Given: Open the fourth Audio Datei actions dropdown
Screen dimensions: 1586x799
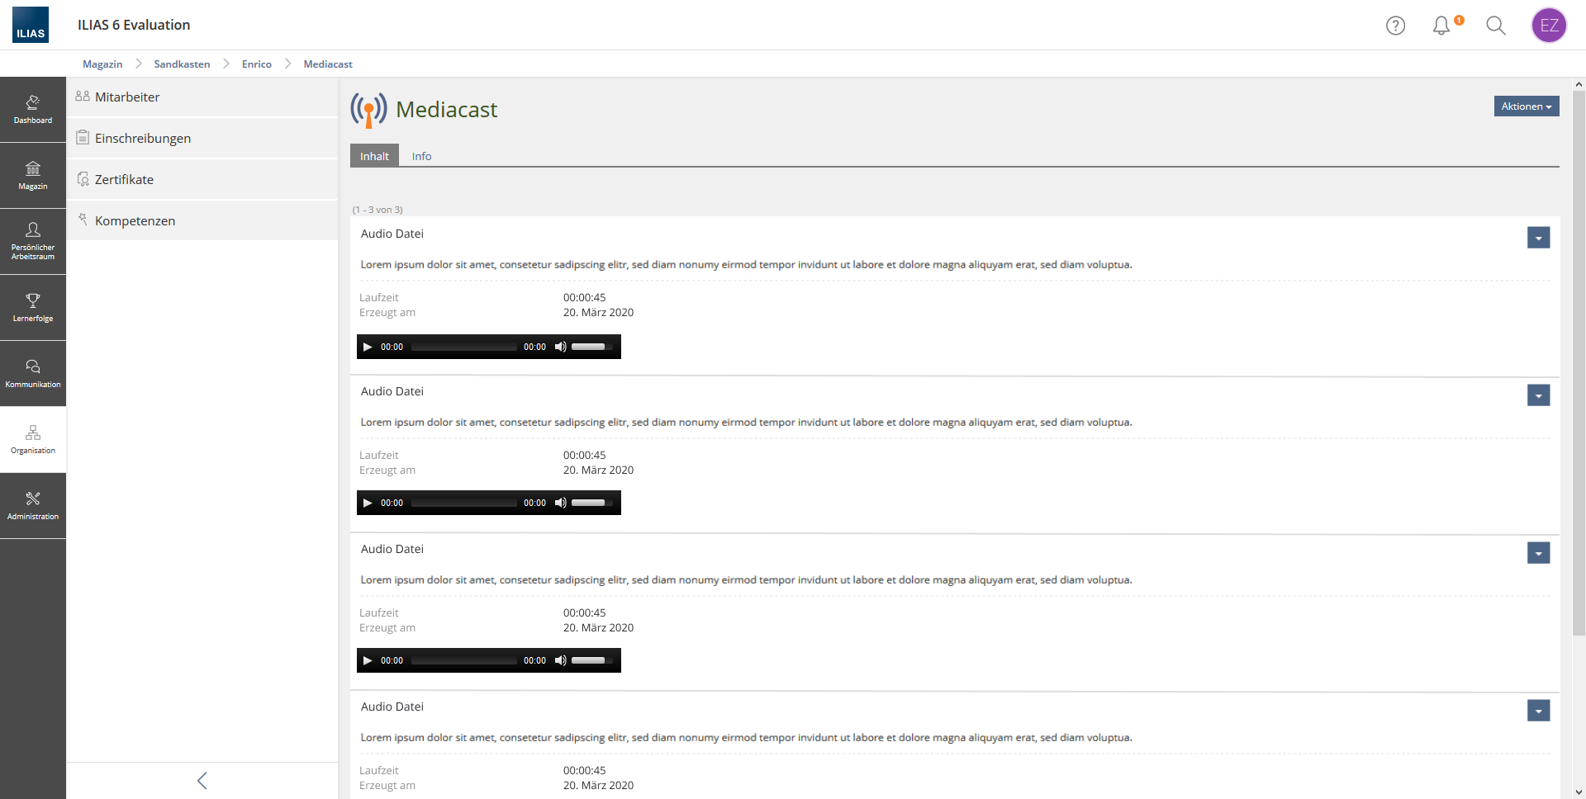Looking at the screenshot, I should coord(1538,711).
